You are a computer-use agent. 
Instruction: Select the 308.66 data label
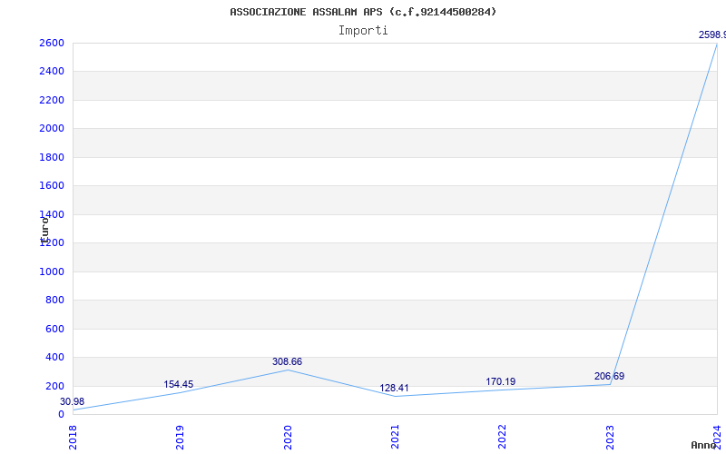(287, 361)
